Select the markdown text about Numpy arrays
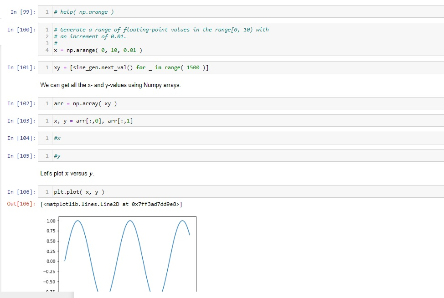 coord(109,85)
